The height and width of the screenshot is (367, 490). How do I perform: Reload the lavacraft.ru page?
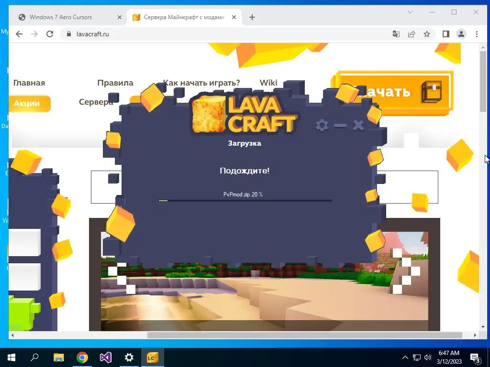point(50,34)
